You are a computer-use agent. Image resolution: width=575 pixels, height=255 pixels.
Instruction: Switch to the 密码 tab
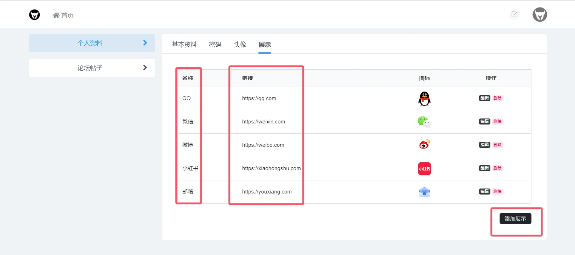click(215, 45)
